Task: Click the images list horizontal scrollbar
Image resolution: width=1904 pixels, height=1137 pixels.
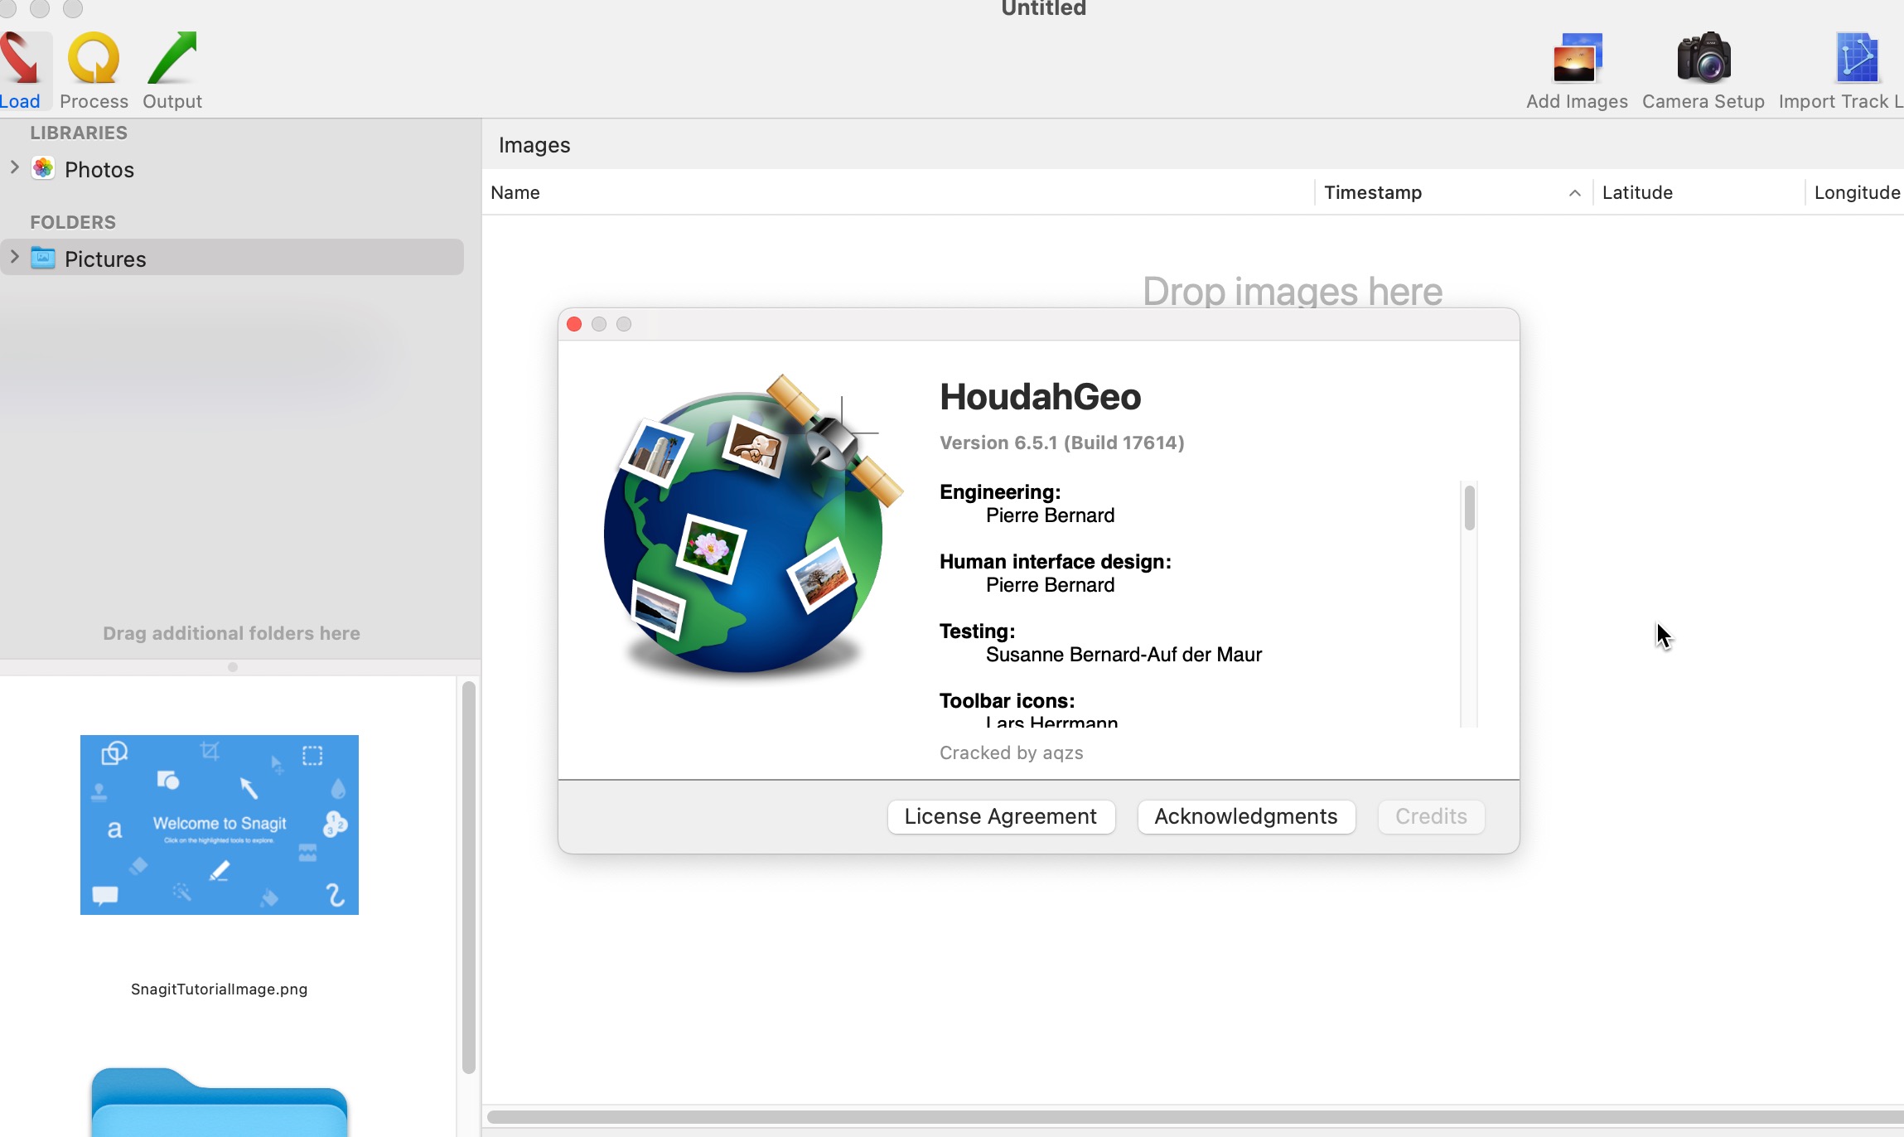Action: (1195, 1116)
